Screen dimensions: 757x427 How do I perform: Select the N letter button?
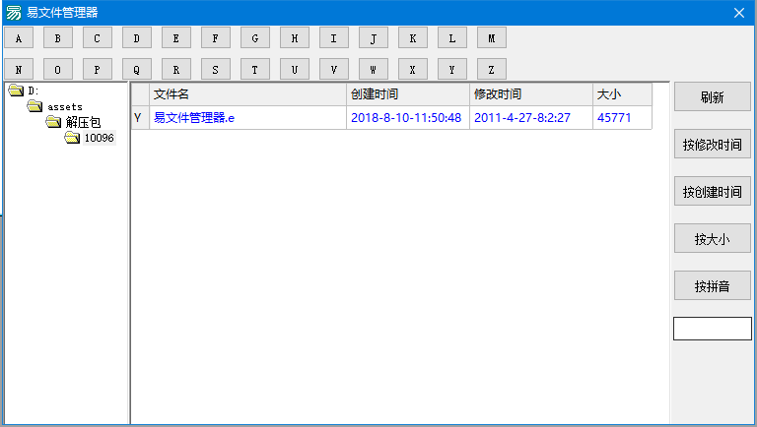tap(19, 70)
